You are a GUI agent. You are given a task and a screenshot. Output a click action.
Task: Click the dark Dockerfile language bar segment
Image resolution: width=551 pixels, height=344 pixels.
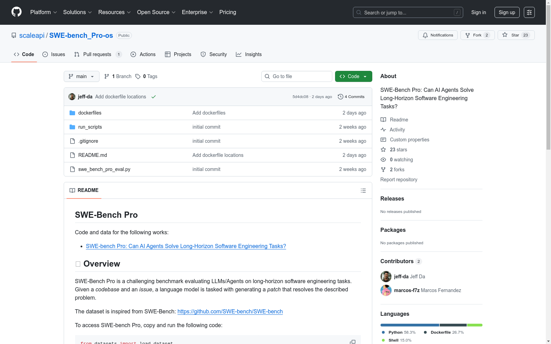pyautogui.click(x=453, y=325)
